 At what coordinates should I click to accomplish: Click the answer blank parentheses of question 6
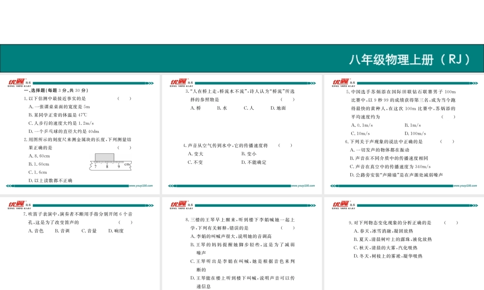[448, 142]
